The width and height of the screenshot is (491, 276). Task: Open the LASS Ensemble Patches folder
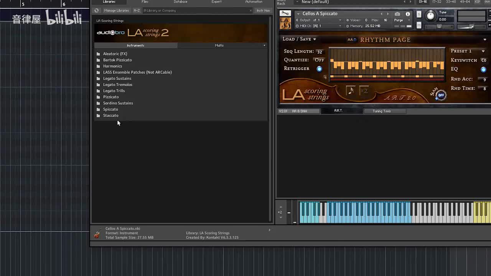pyautogui.click(x=137, y=72)
